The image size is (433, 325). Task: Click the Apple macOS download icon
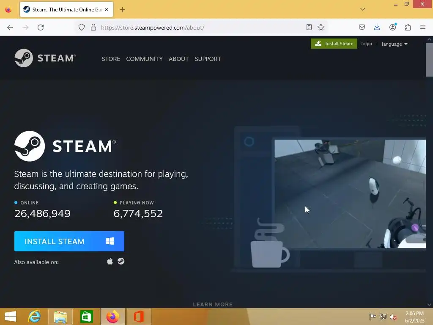[x=110, y=261]
